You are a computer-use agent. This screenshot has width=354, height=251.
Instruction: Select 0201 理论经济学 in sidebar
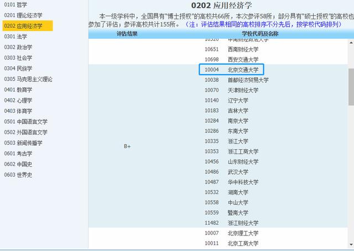click(23, 15)
